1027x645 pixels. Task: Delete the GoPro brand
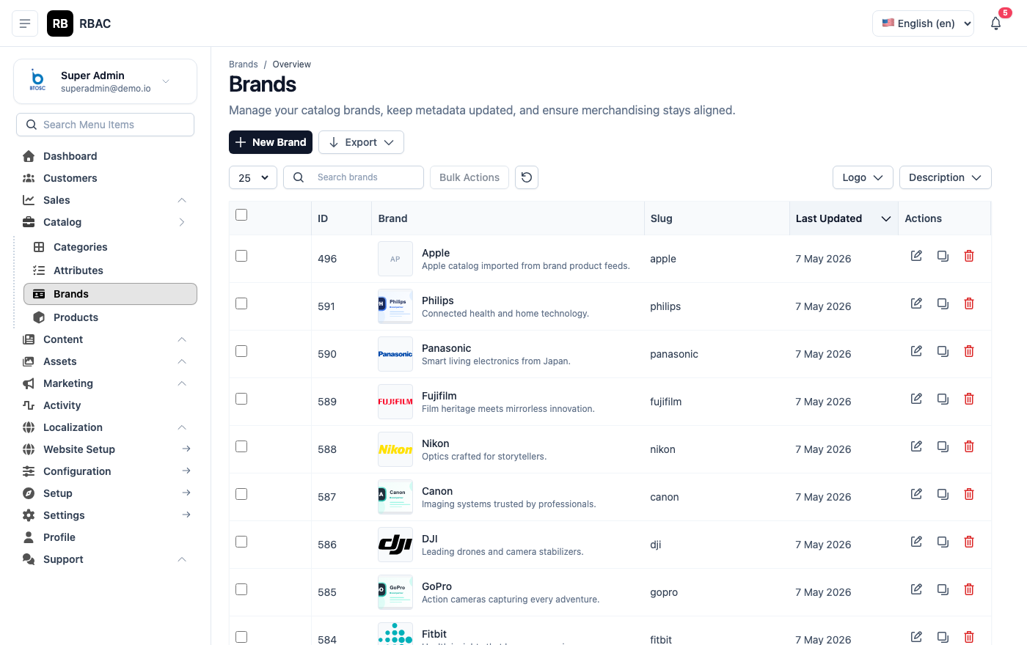point(969,589)
